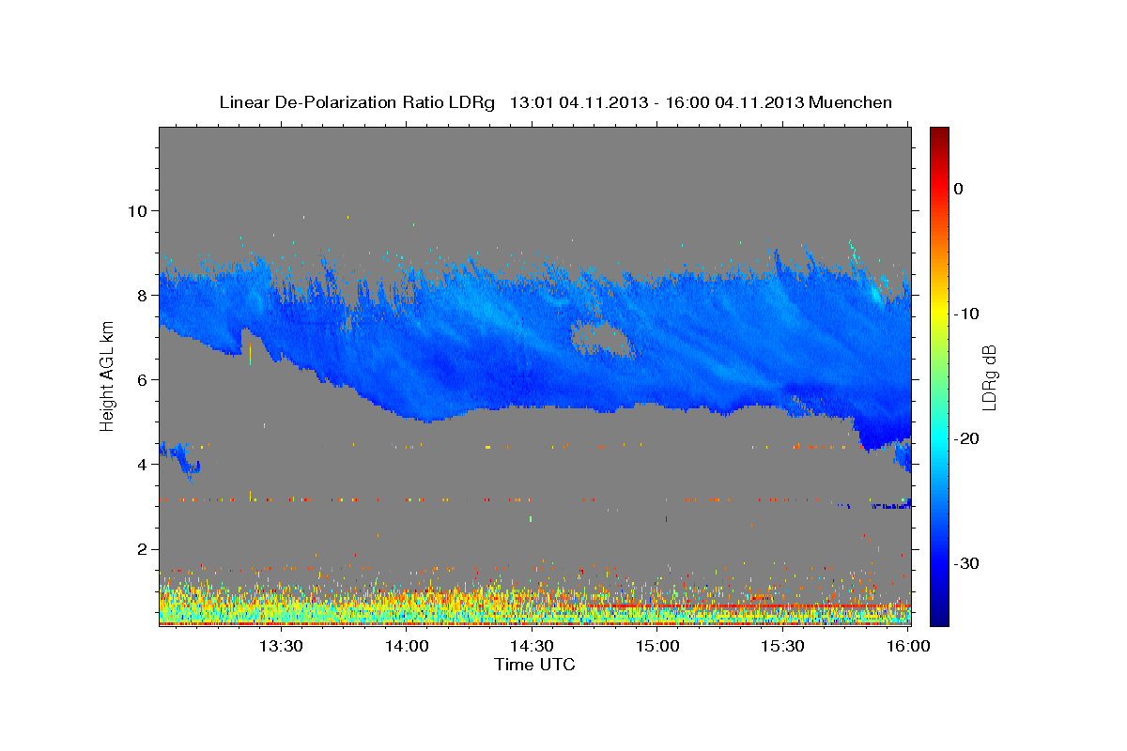Click the height axis label 2

143,549
